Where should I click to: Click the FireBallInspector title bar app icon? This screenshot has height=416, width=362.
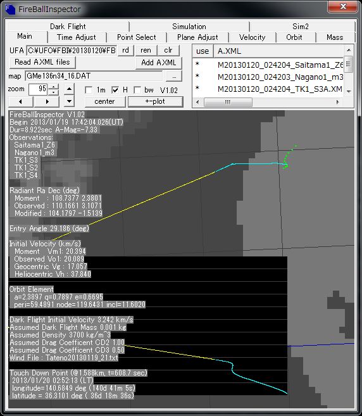[x=10, y=9]
